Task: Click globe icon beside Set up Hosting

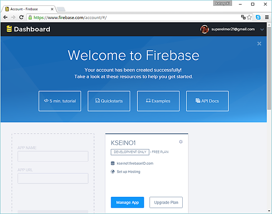Action: 113,172
